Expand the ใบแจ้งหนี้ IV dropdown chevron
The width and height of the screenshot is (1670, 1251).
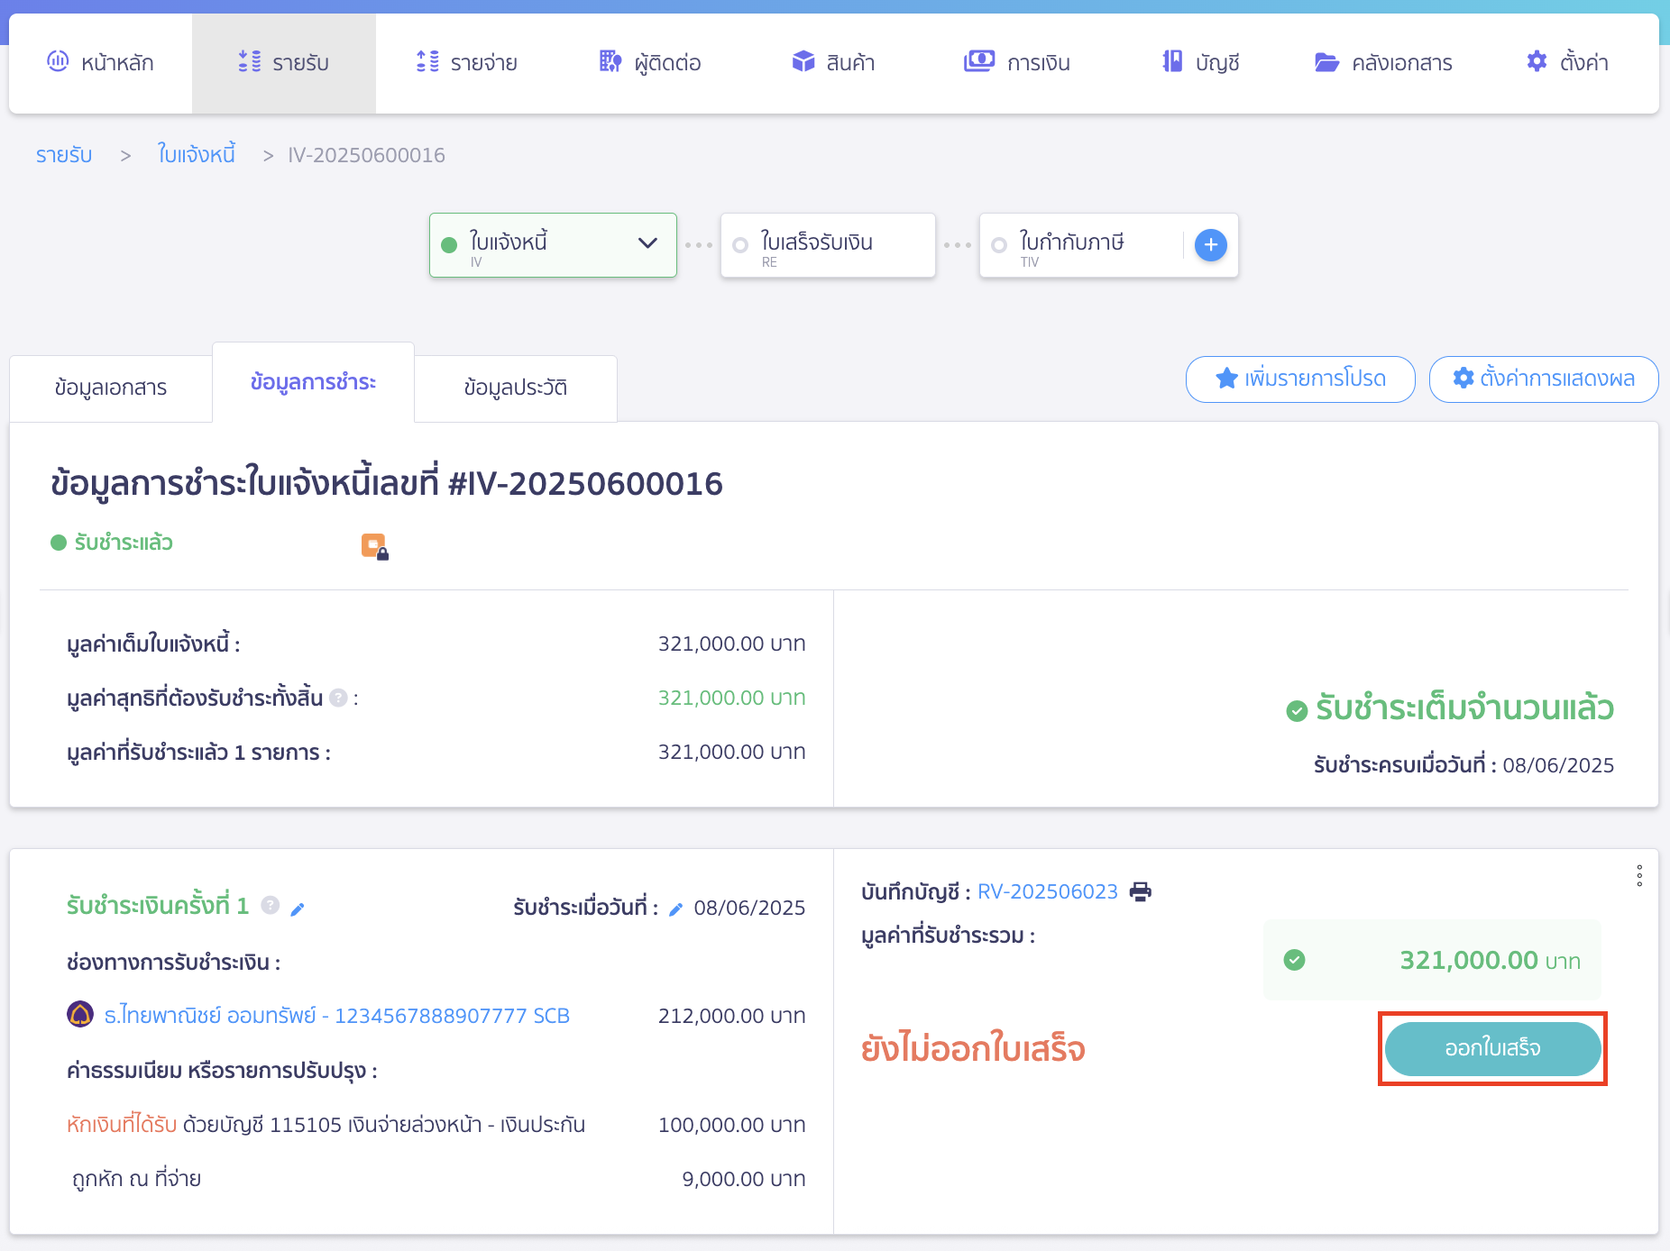click(647, 242)
